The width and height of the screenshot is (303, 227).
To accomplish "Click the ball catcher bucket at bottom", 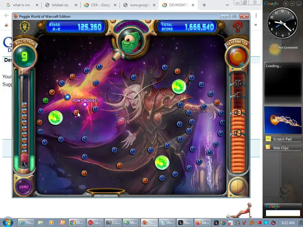I will pos(106,192).
